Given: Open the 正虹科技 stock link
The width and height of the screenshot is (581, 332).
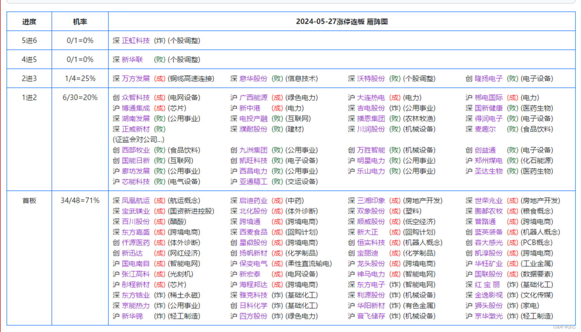Looking at the screenshot, I should point(135,41).
